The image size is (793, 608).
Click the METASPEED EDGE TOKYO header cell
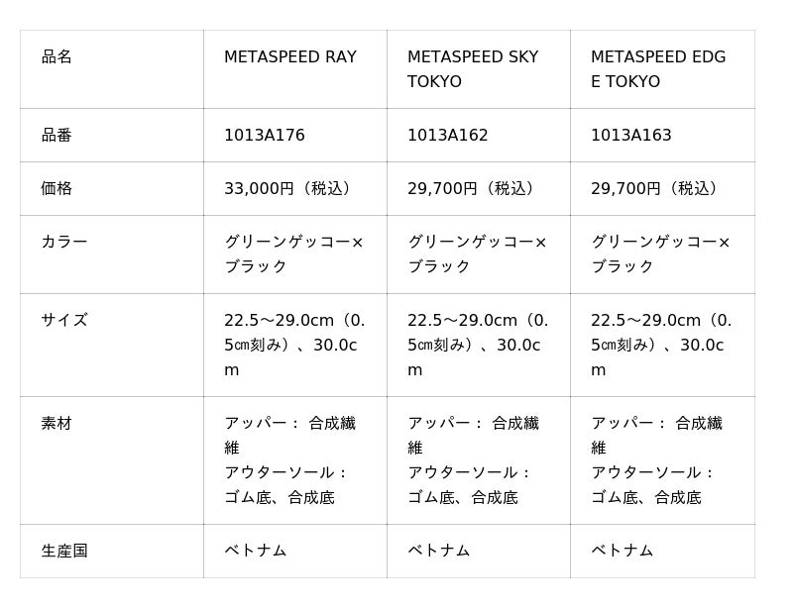[658, 69]
